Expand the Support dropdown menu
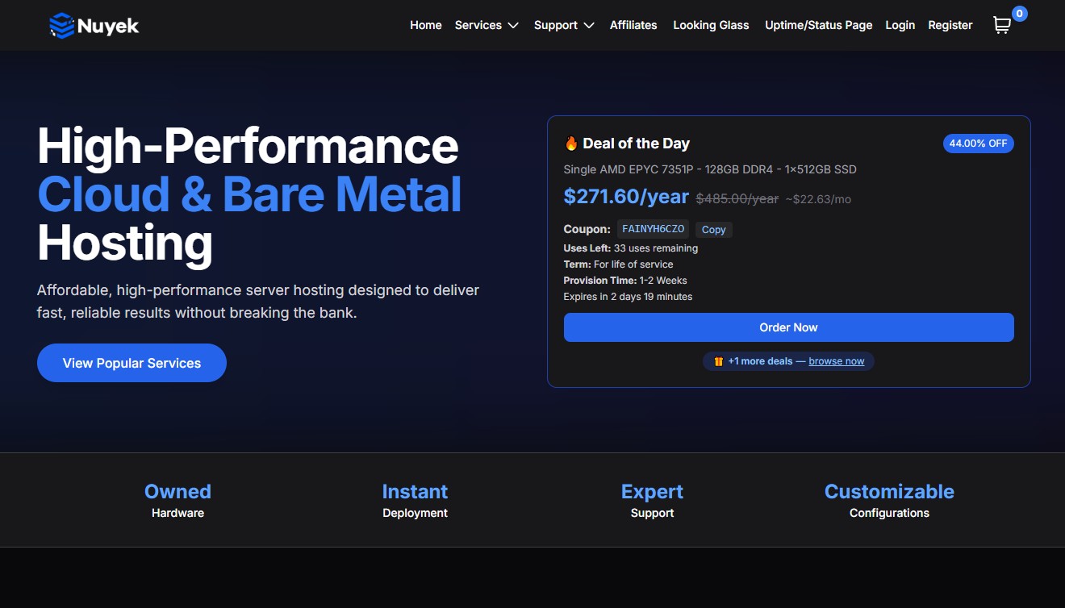Screen dimensions: 1065x608 tap(564, 25)
